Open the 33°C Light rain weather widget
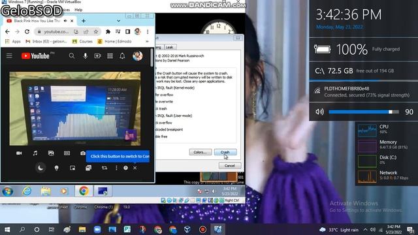This screenshot has height=235, width=418. point(338,230)
